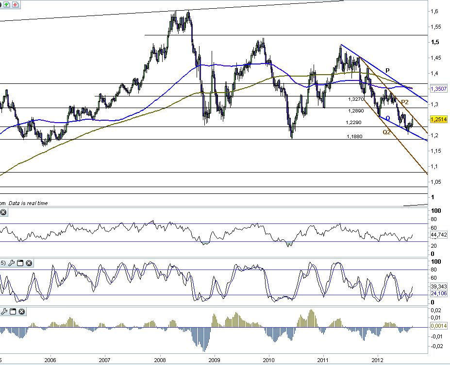Close the MACD histogram panel
This screenshot has height=365, width=450.
[x=22, y=311]
